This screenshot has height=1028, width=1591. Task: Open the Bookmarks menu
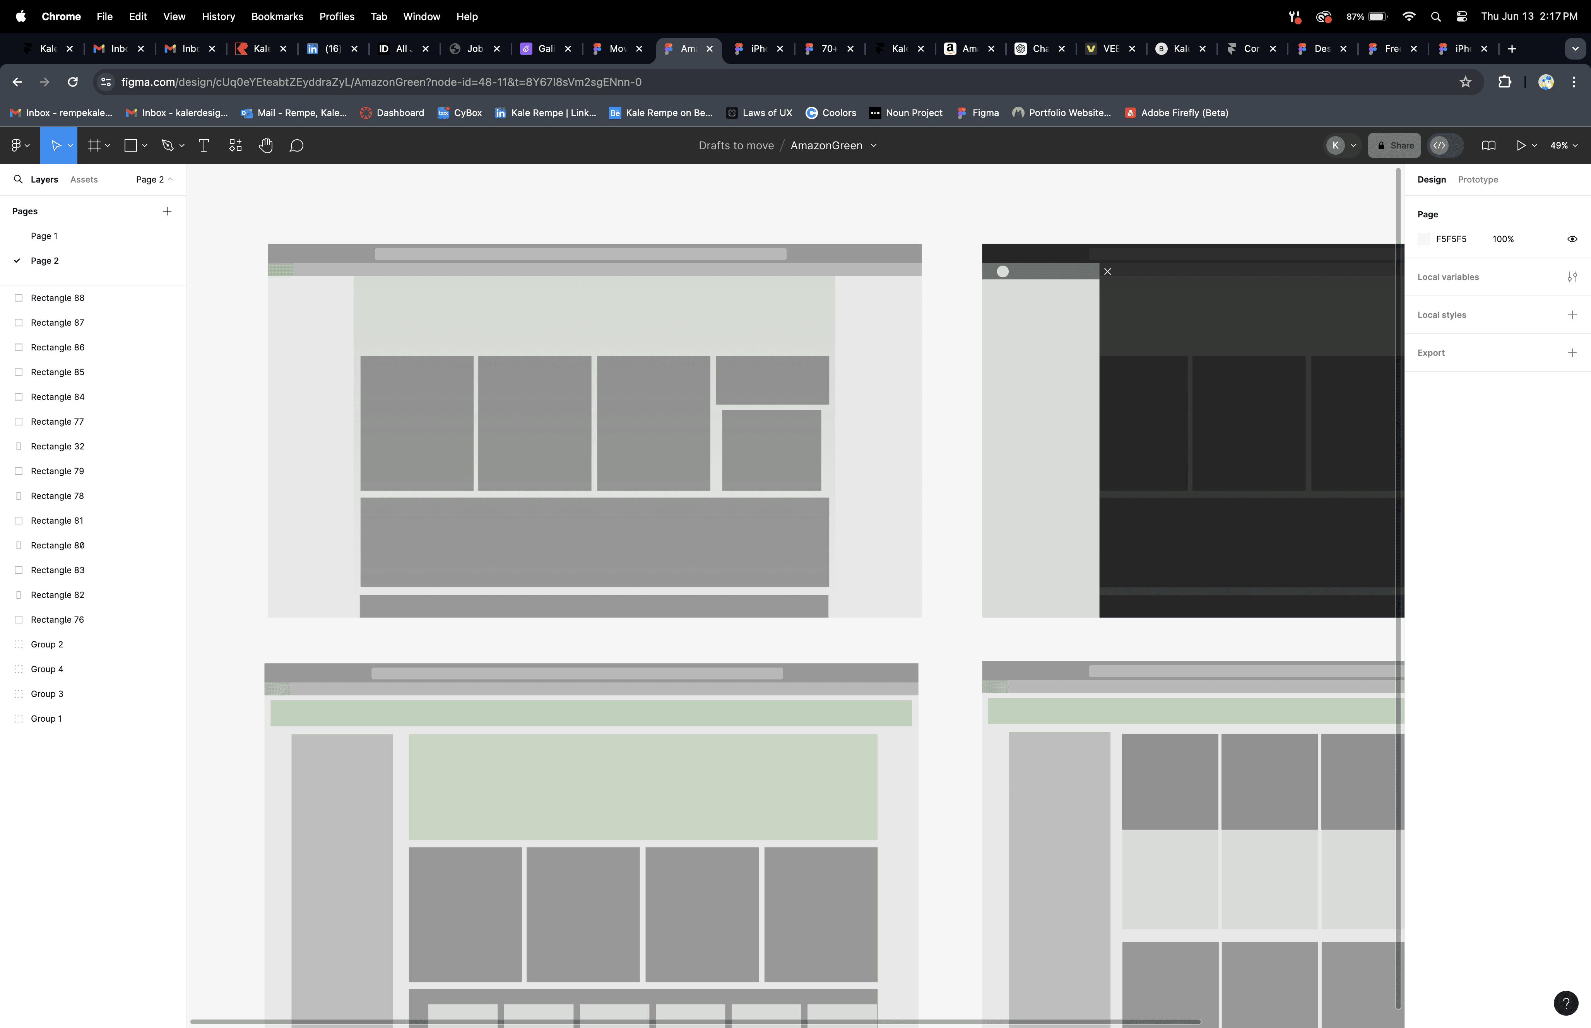(277, 17)
